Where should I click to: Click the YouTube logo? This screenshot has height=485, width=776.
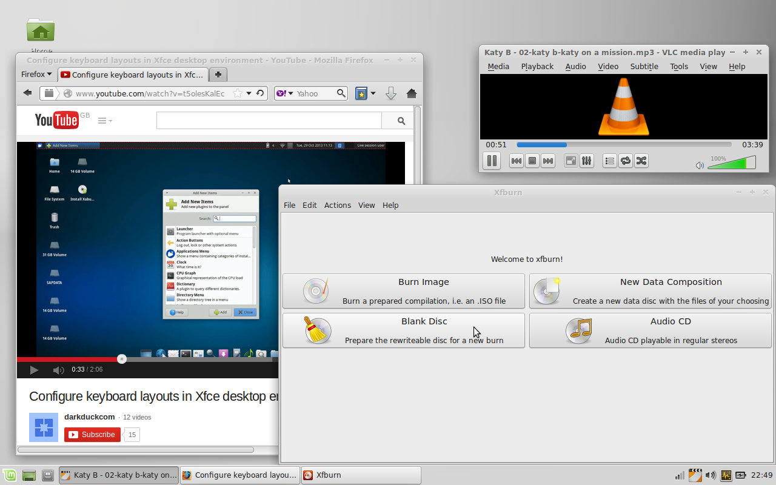tap(56, 120)
